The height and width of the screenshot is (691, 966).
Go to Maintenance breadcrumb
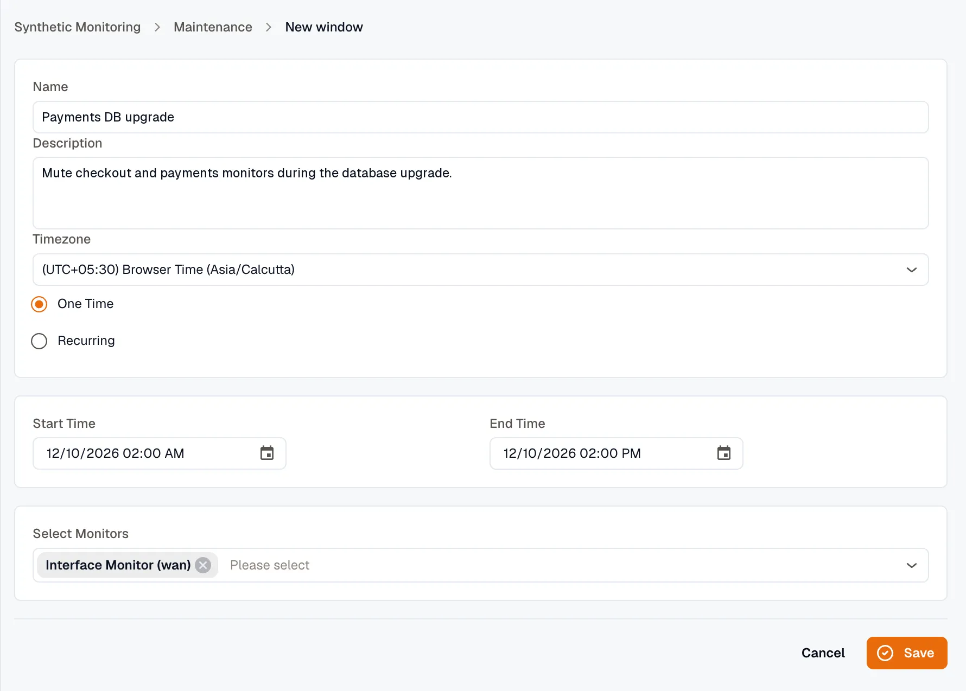213,27
